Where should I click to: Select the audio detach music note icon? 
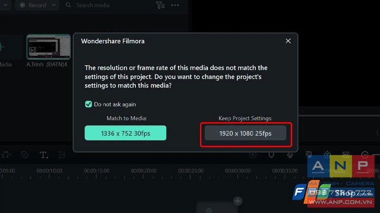(6, 155)
